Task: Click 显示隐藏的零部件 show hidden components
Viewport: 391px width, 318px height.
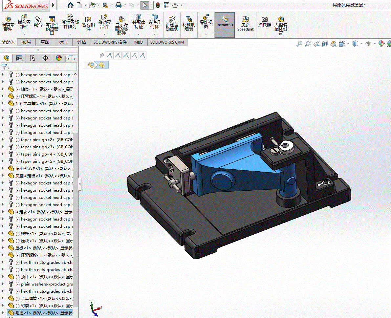Action: click(121, 26)
